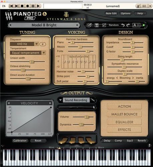Click the Random button
Viewport: 153px width, 167px height.
click(114, 25)
